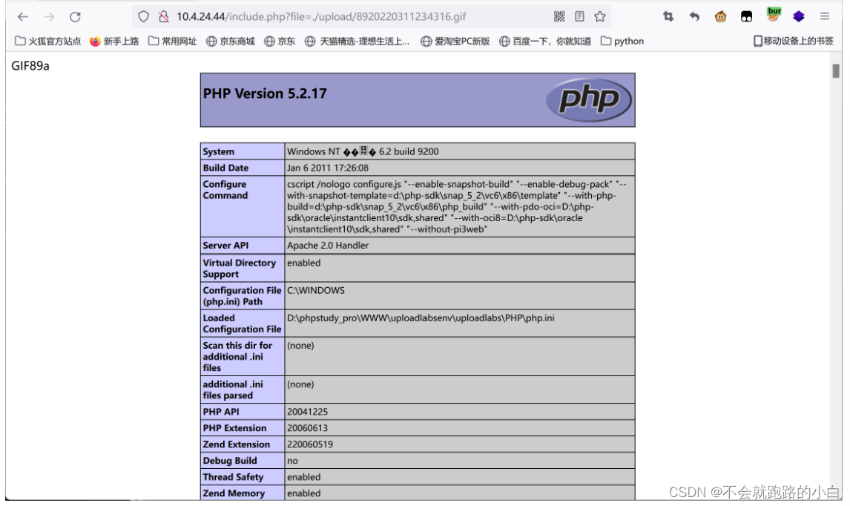Open the 爱淘宝PC新版 bookmark
This screenshot has width=850, height=506.
point(455,42)
